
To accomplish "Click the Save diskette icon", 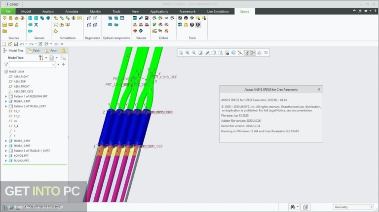I will (16, 44).
